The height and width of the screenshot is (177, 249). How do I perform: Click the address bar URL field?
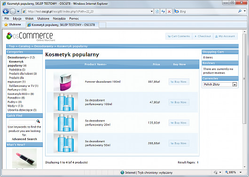[x=86, y=11]
